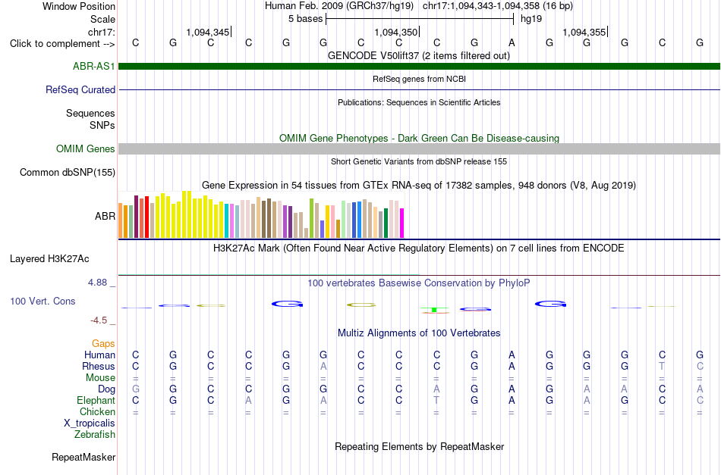Screen dimensions: 721x475
Task: Click the Common dbSNP(155) track label
Action: click(x=68, y=172)
